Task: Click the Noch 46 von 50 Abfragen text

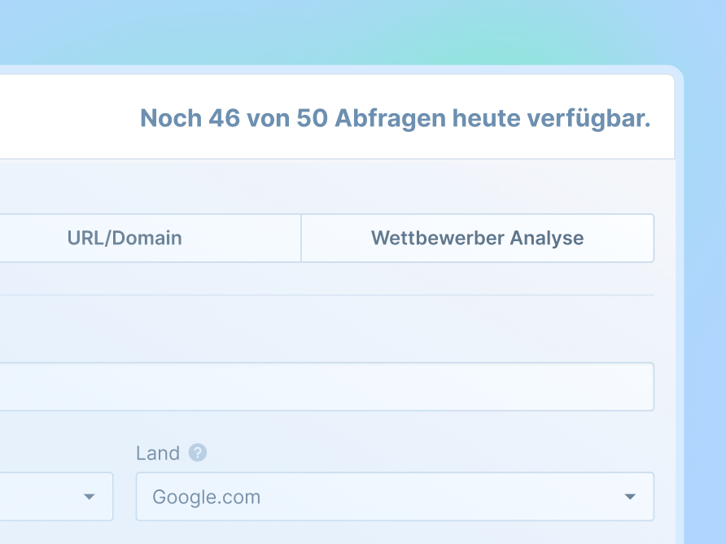Action: pos(394,118)
